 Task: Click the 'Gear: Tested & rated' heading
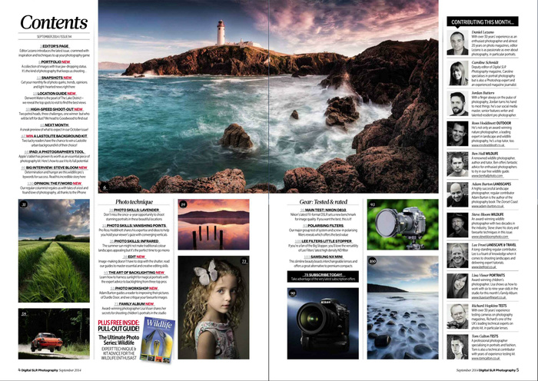coord(323,202)
